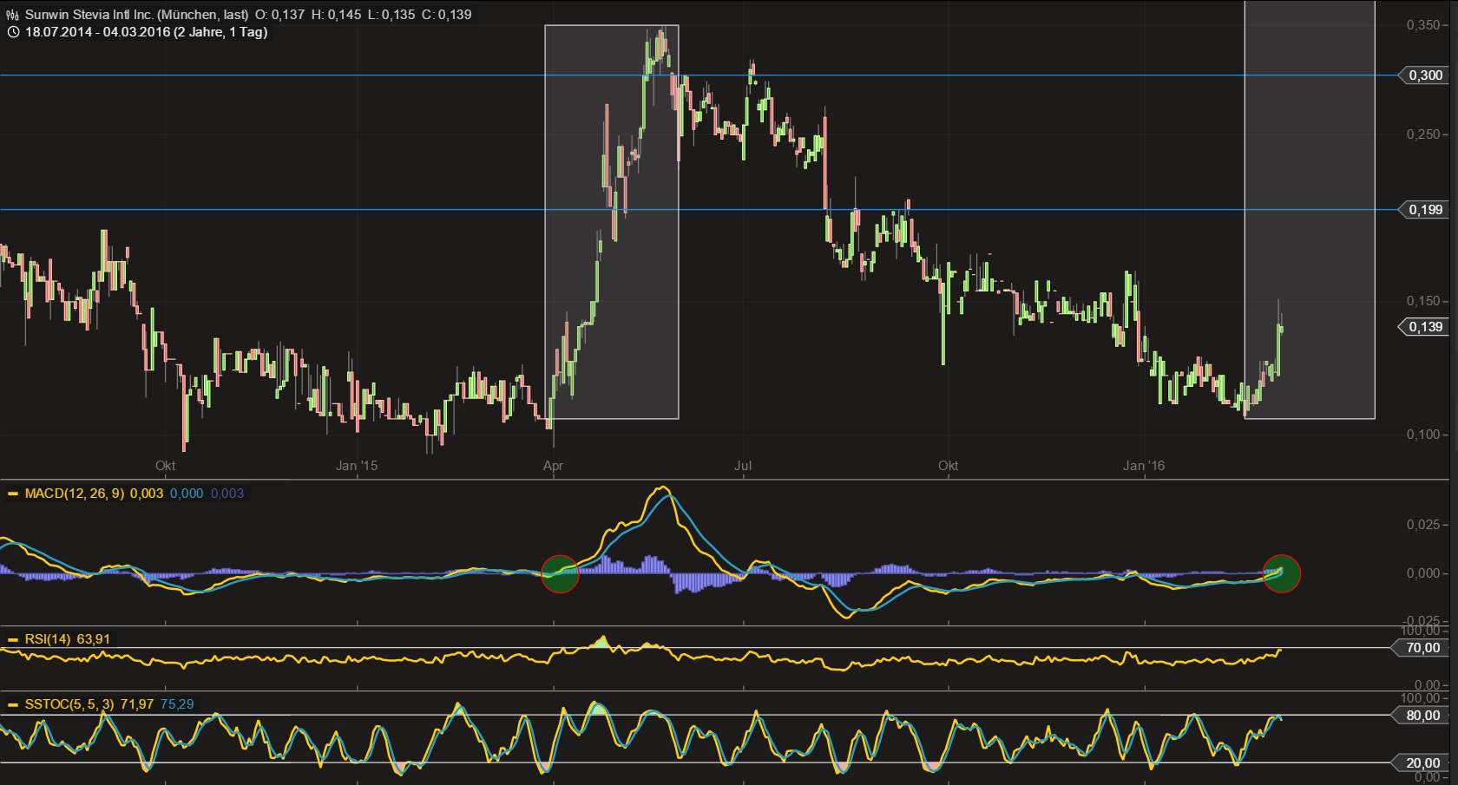Click the "0,100" price axis label
Screen dimensions: 1458x785
[x=1423, y=435]
